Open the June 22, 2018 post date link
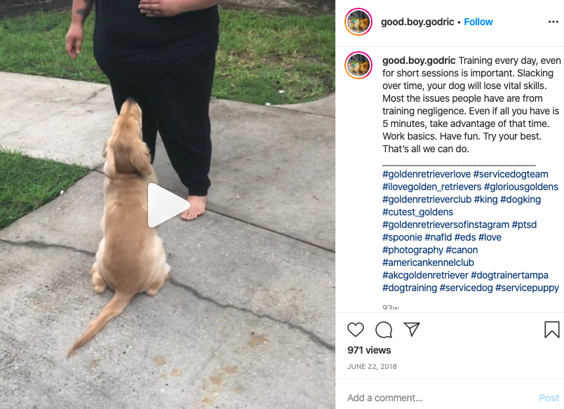This screenshot has height=409, width=564. coord(372,366)
